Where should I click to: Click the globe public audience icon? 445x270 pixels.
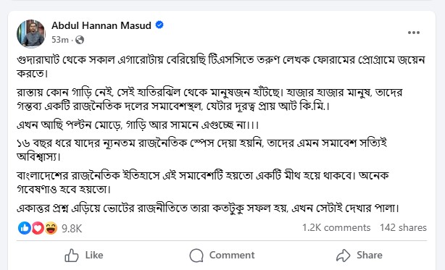[x=80, y=40]
